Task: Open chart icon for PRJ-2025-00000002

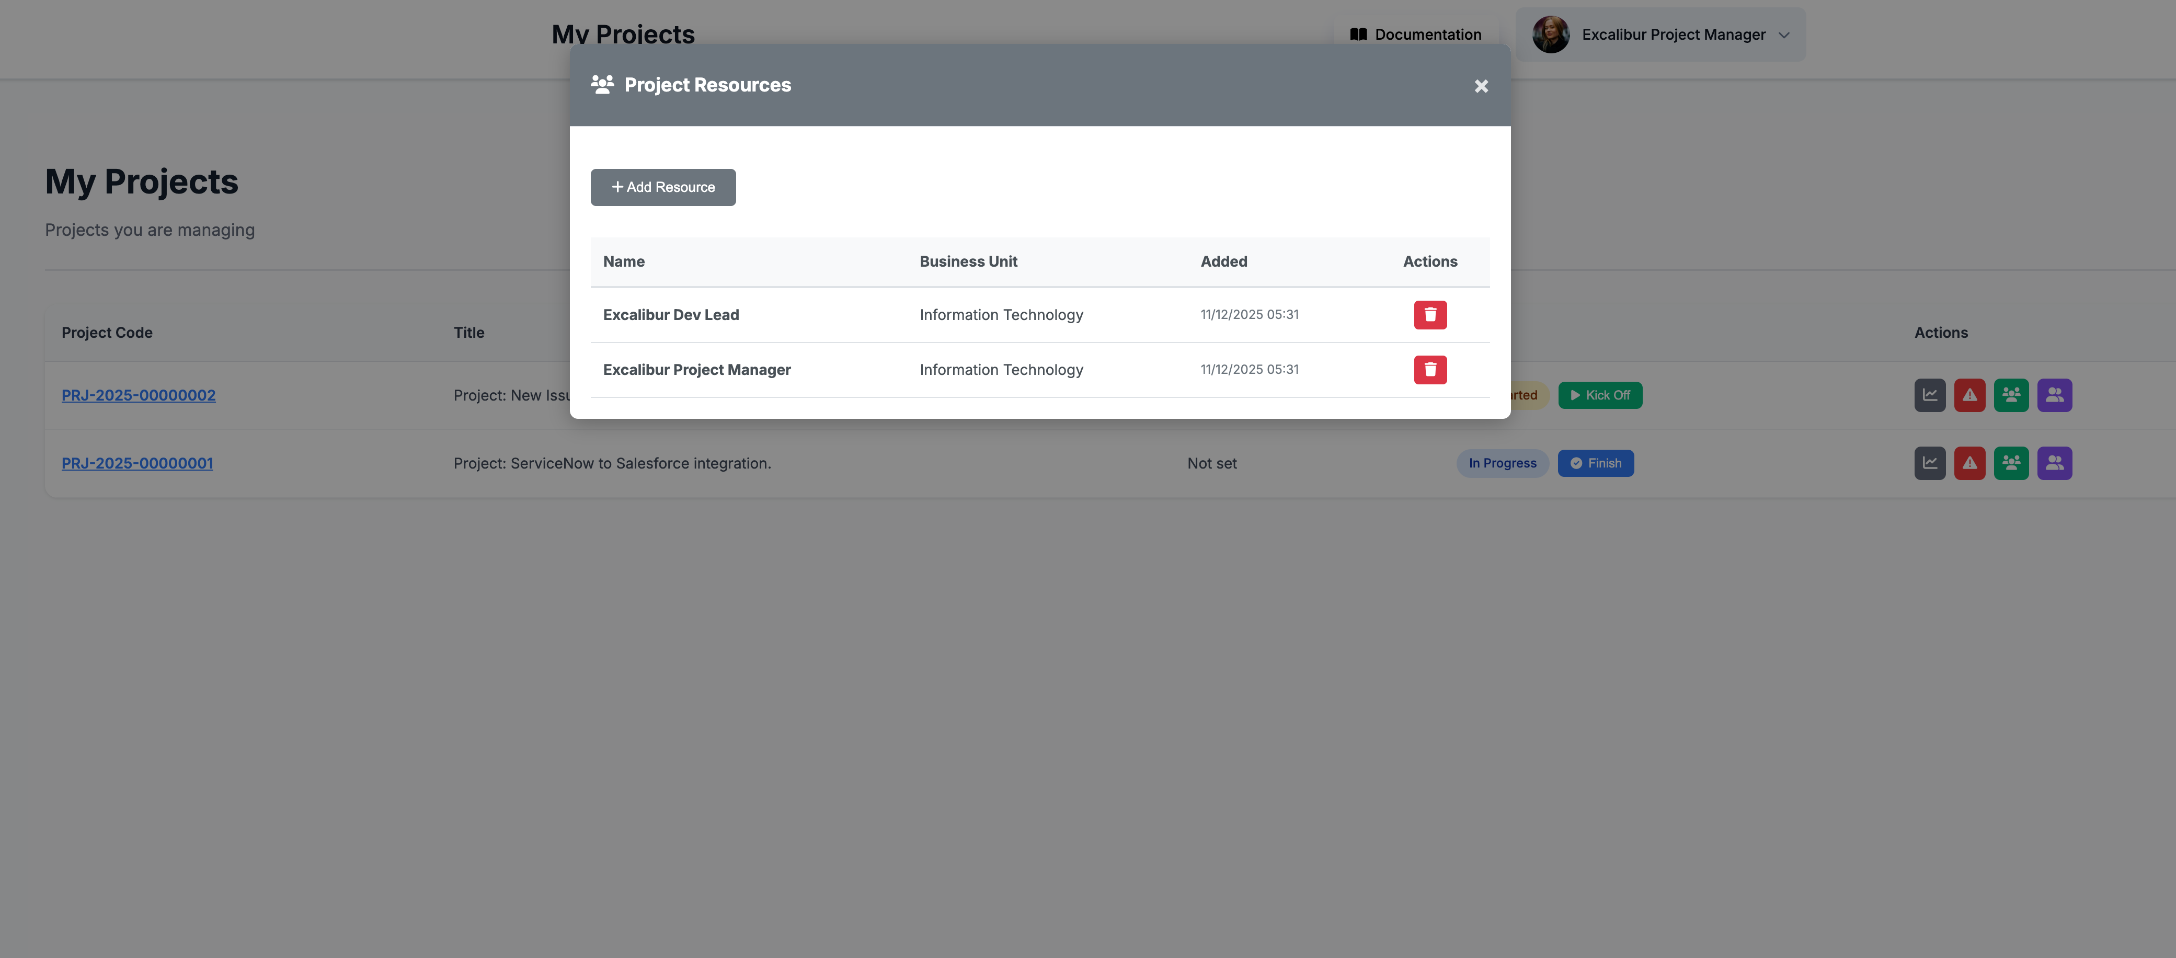Action: [1929, 394]
